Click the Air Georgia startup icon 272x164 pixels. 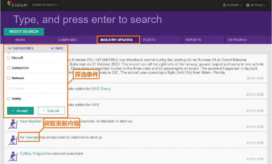coord(12,140)
